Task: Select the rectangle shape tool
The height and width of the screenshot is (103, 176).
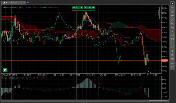Action: point(173,39)
